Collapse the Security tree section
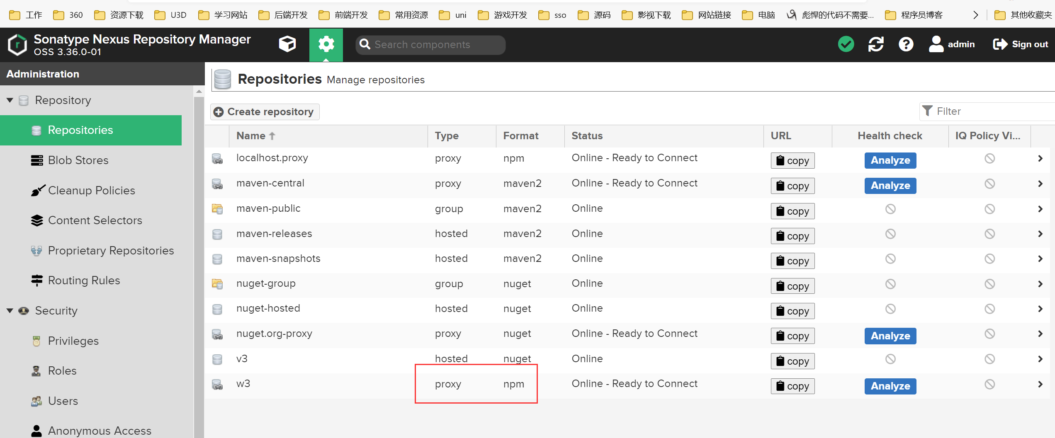The image size is (1055, 438). point(10,311)
